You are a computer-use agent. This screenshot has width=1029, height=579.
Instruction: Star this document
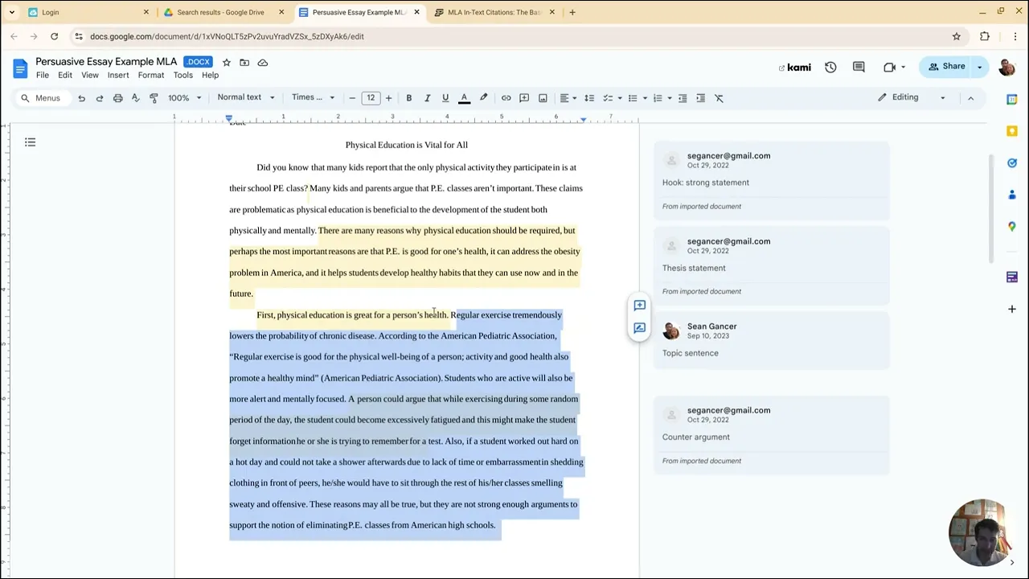pyautogui.click(x=226, y=62)
